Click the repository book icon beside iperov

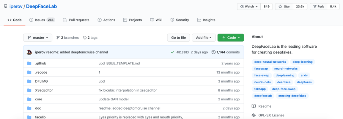pos(6,6)
